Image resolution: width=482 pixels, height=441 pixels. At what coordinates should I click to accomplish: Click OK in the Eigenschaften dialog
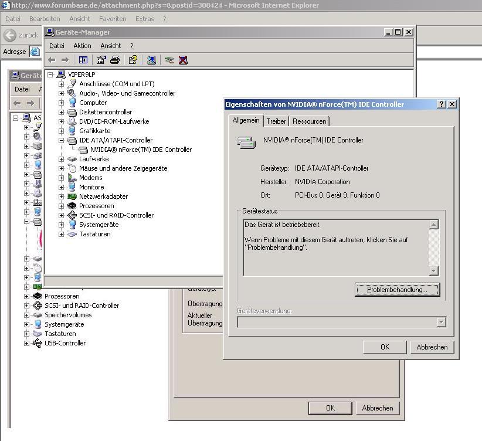click(x=385, y=347)
